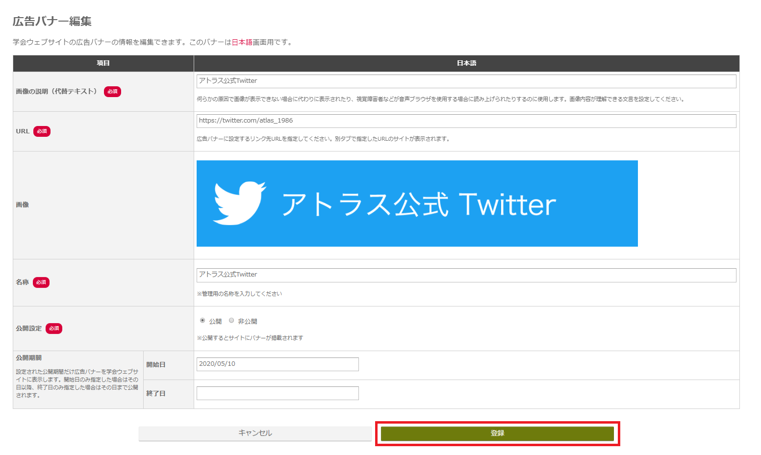Viewport: 761px width, 455px height.
Task: Click the 必須 badge next to 公開設定
Action: (54, 329)
